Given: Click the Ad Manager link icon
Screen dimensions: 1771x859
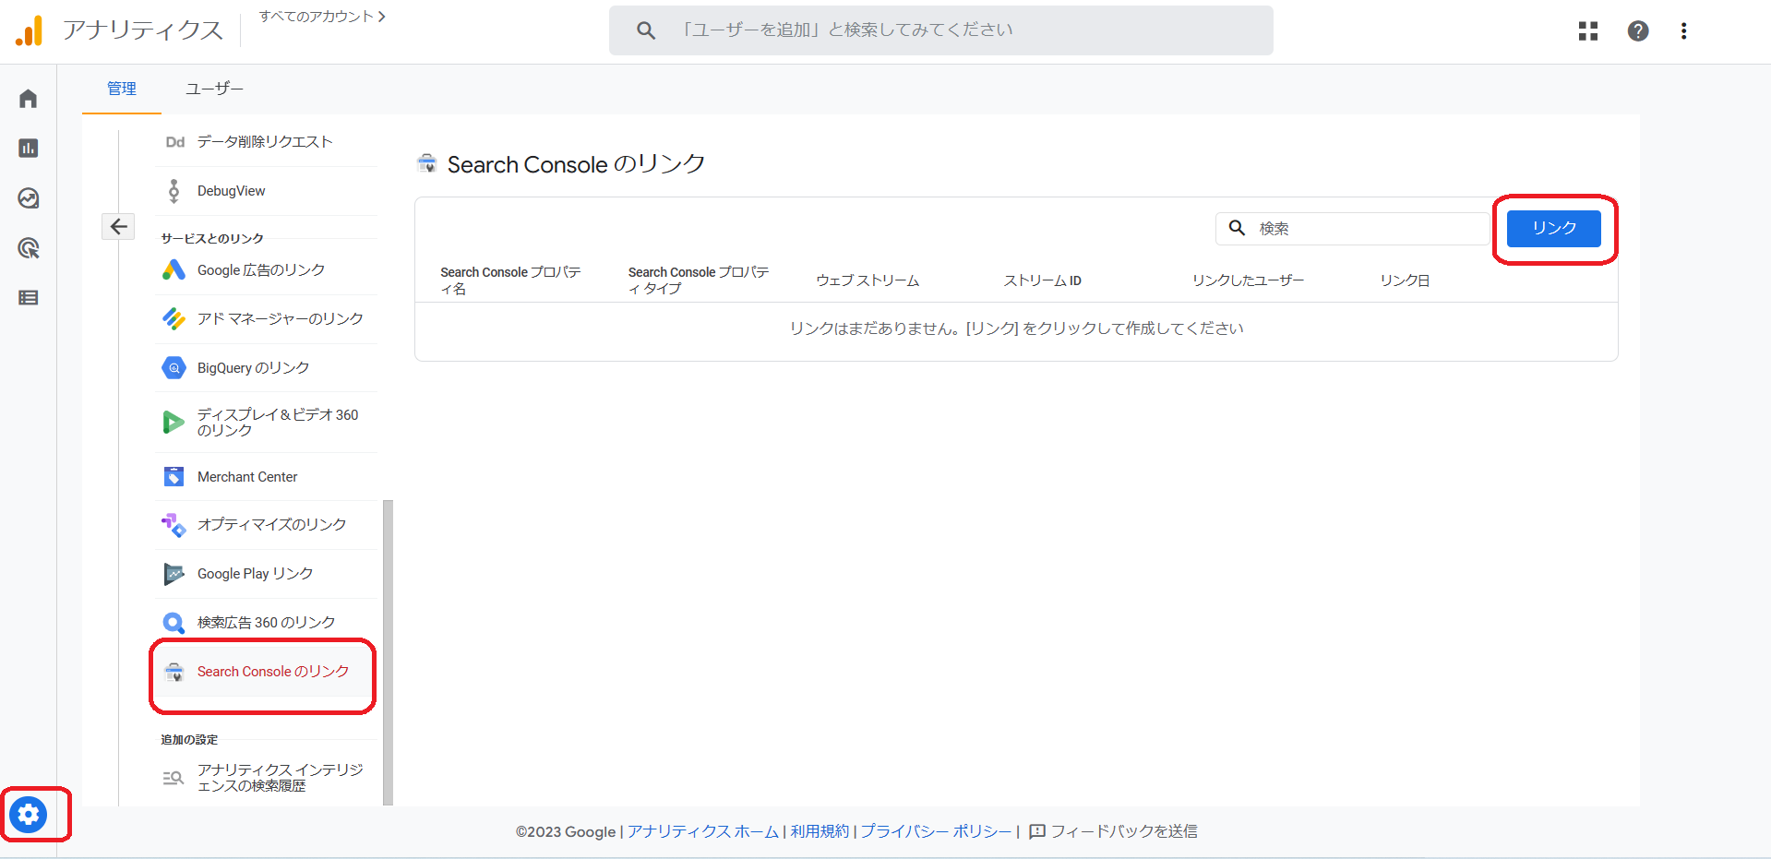Looking at the screenshot, I should tap(174, 319).
